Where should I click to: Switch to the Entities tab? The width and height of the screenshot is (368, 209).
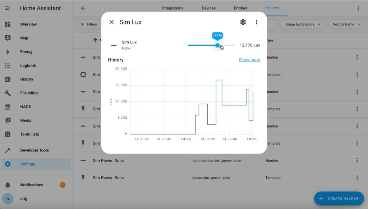coord(240,8)
